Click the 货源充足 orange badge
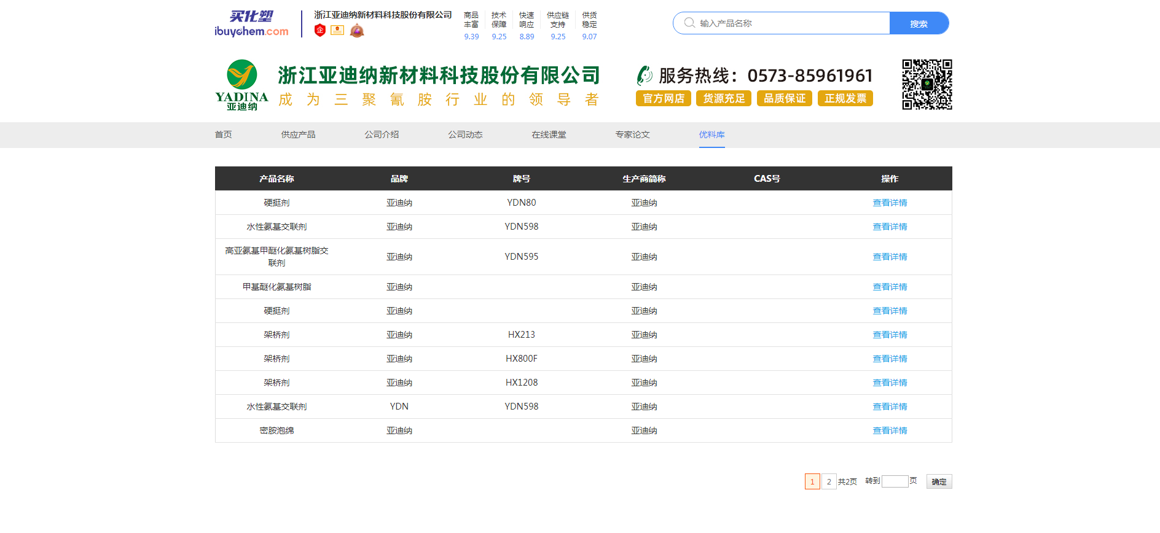Viewport: 1160px width, 533px height. (x=724, y=98)
